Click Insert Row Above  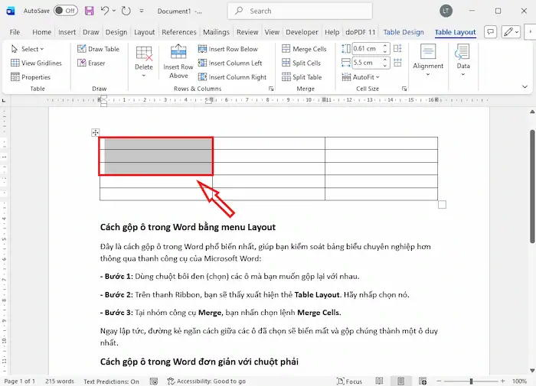178,61
